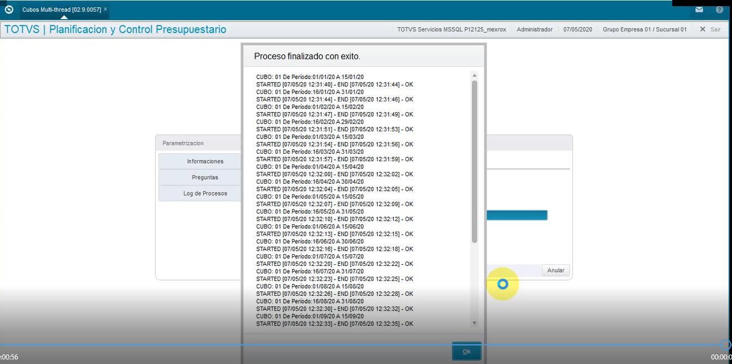The image size is (732, 364).
Task: Click the log vertical scrollbar thumb
Action: tap(474, 162)
